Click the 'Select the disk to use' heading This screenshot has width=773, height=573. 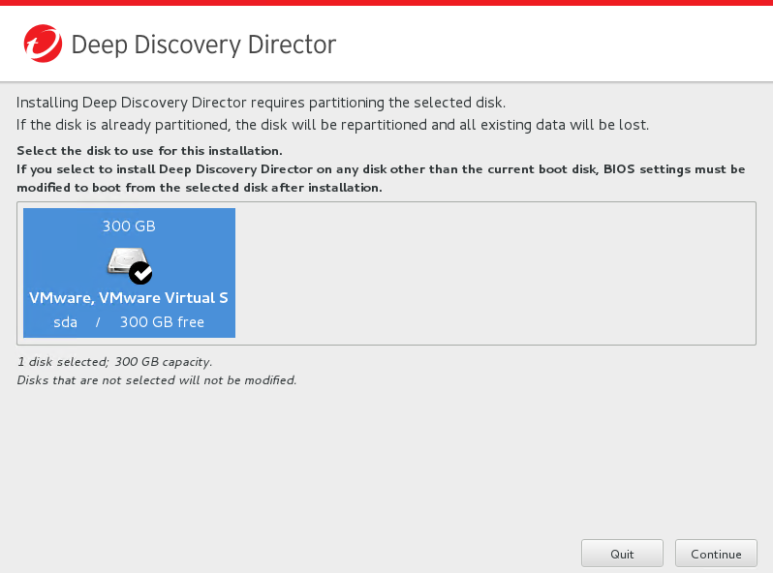[149, 151]
